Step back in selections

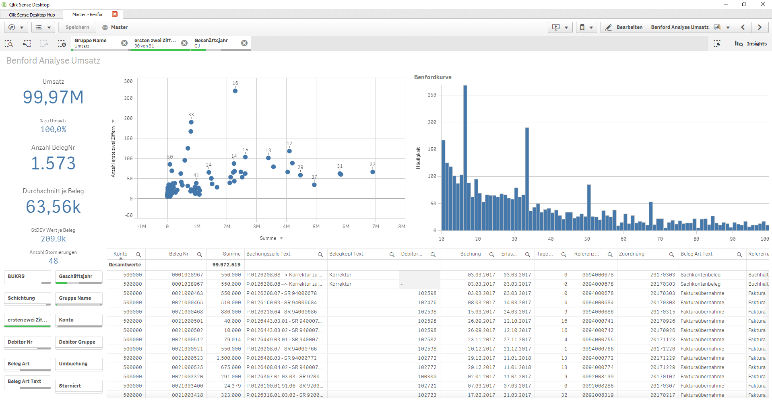27,43
